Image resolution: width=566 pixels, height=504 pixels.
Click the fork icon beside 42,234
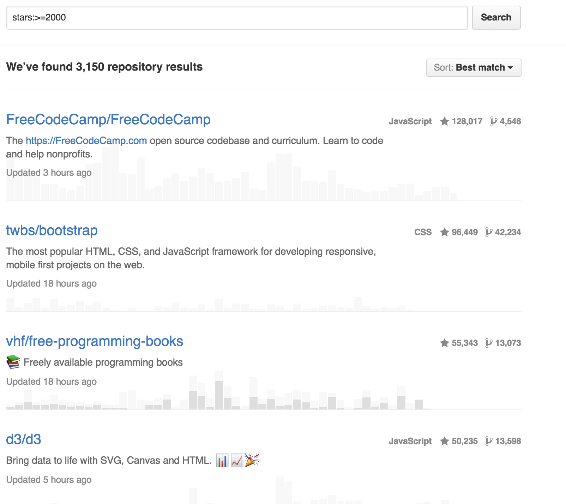(489, 232)
